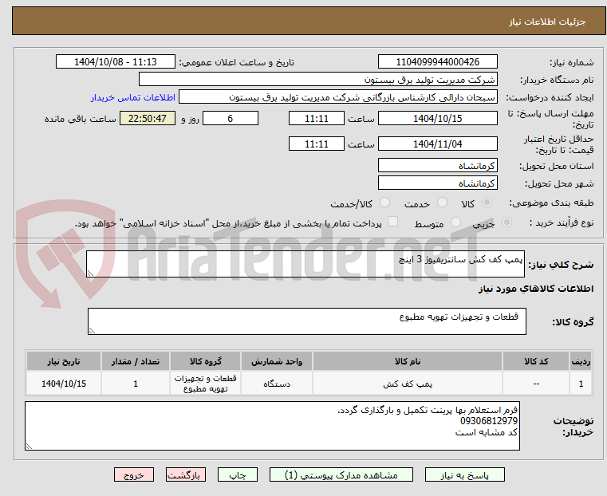607x496 pixels.
Task: Click the ایجاد کننده درخواست field
Action: click(338, 97)
